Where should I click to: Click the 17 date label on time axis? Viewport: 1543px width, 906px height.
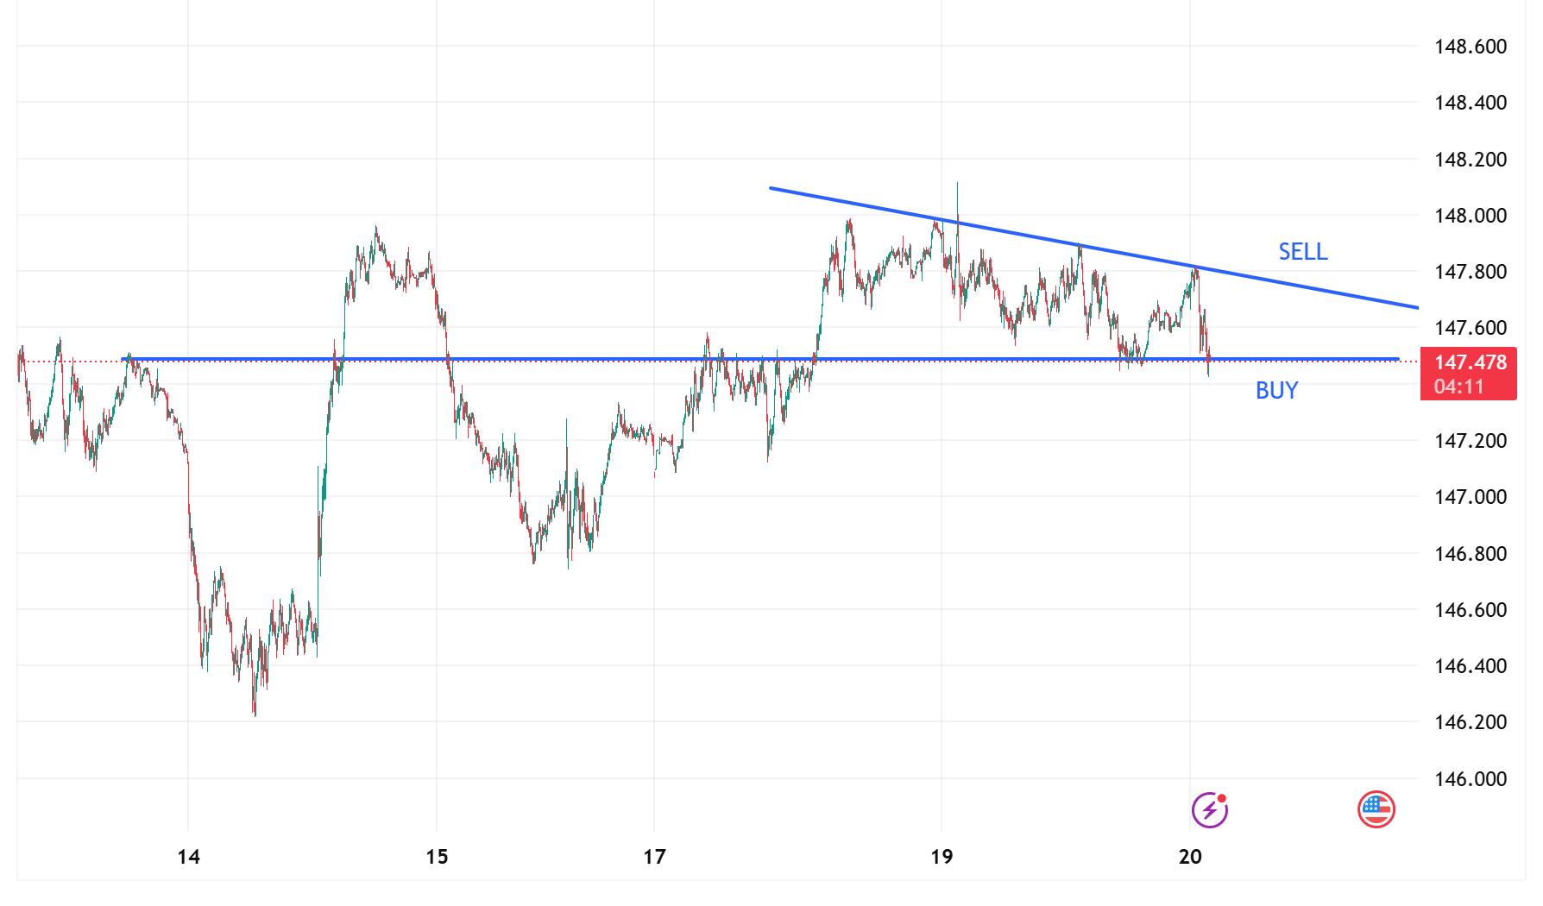654,857
